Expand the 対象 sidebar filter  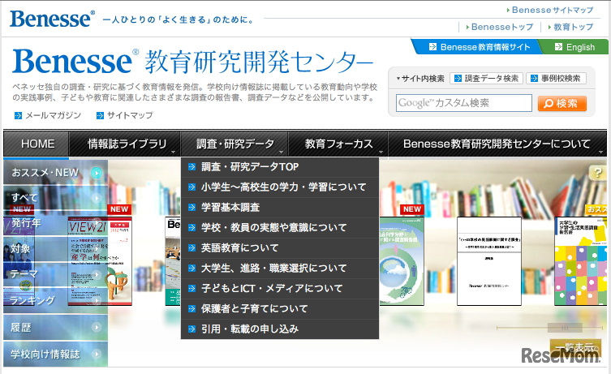tap(55, 249)
